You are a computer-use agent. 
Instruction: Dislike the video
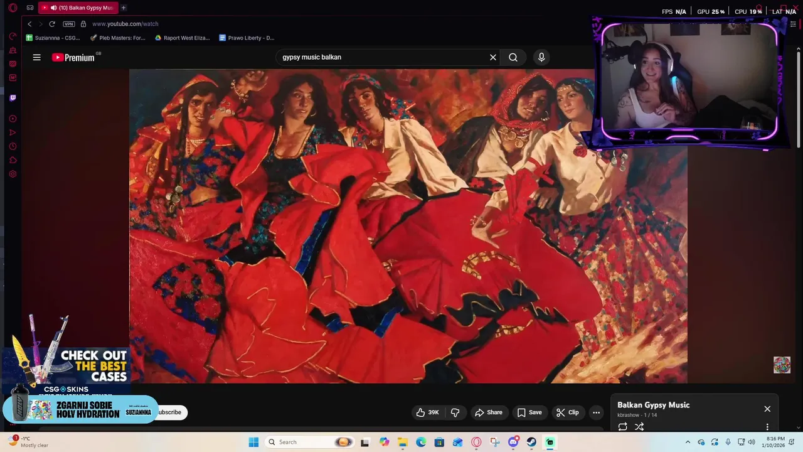tap(455, 412)
